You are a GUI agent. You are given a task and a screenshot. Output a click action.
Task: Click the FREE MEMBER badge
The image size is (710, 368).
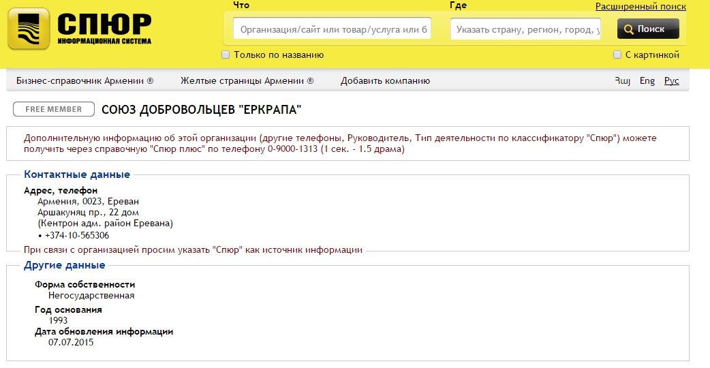(53, 109)
